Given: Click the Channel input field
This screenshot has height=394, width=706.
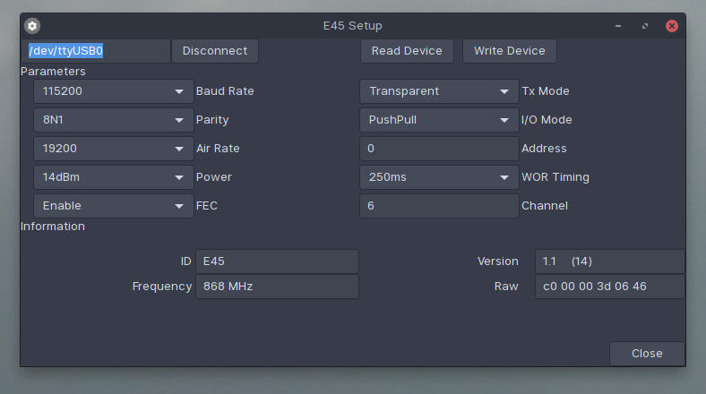Looking at the screenshot, I should (x=439, y=206).
